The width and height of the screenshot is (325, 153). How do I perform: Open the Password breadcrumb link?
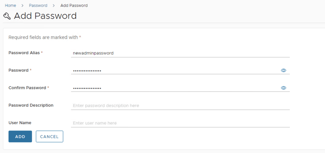click(x=38, y=5)
